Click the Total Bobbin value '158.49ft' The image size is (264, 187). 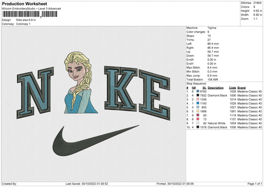[213, 79]
